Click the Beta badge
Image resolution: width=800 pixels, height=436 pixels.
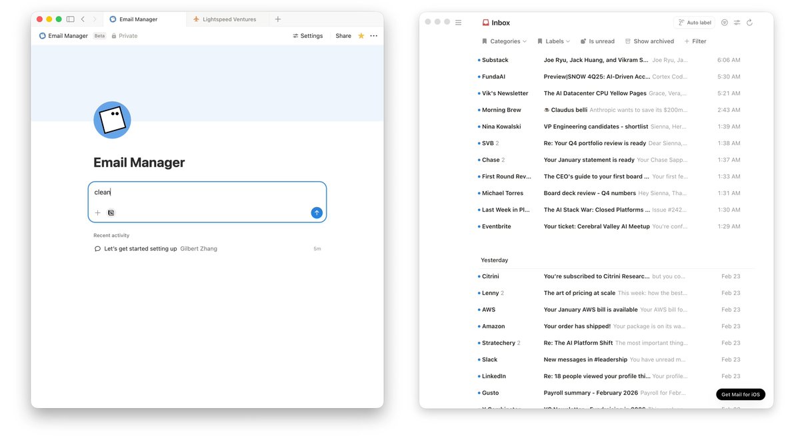[99, 36]
